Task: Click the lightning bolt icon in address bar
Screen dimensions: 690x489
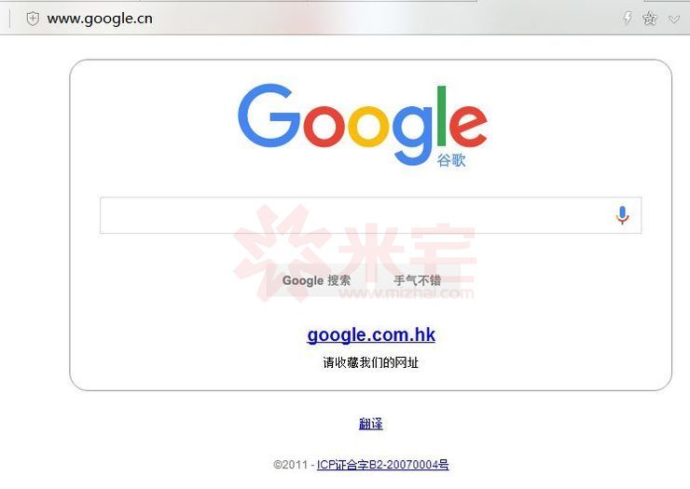Action: pos(628,18)
